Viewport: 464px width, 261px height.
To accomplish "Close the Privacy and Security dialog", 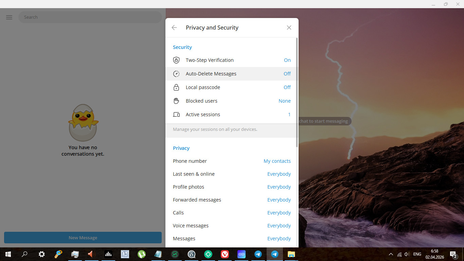I will 289,28.
